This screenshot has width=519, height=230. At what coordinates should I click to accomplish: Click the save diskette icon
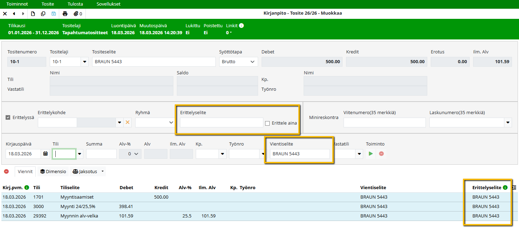tap(54, 14)
